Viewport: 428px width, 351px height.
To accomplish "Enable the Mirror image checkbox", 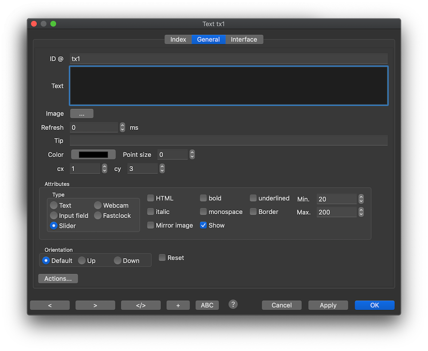I will tap(151, 225).
